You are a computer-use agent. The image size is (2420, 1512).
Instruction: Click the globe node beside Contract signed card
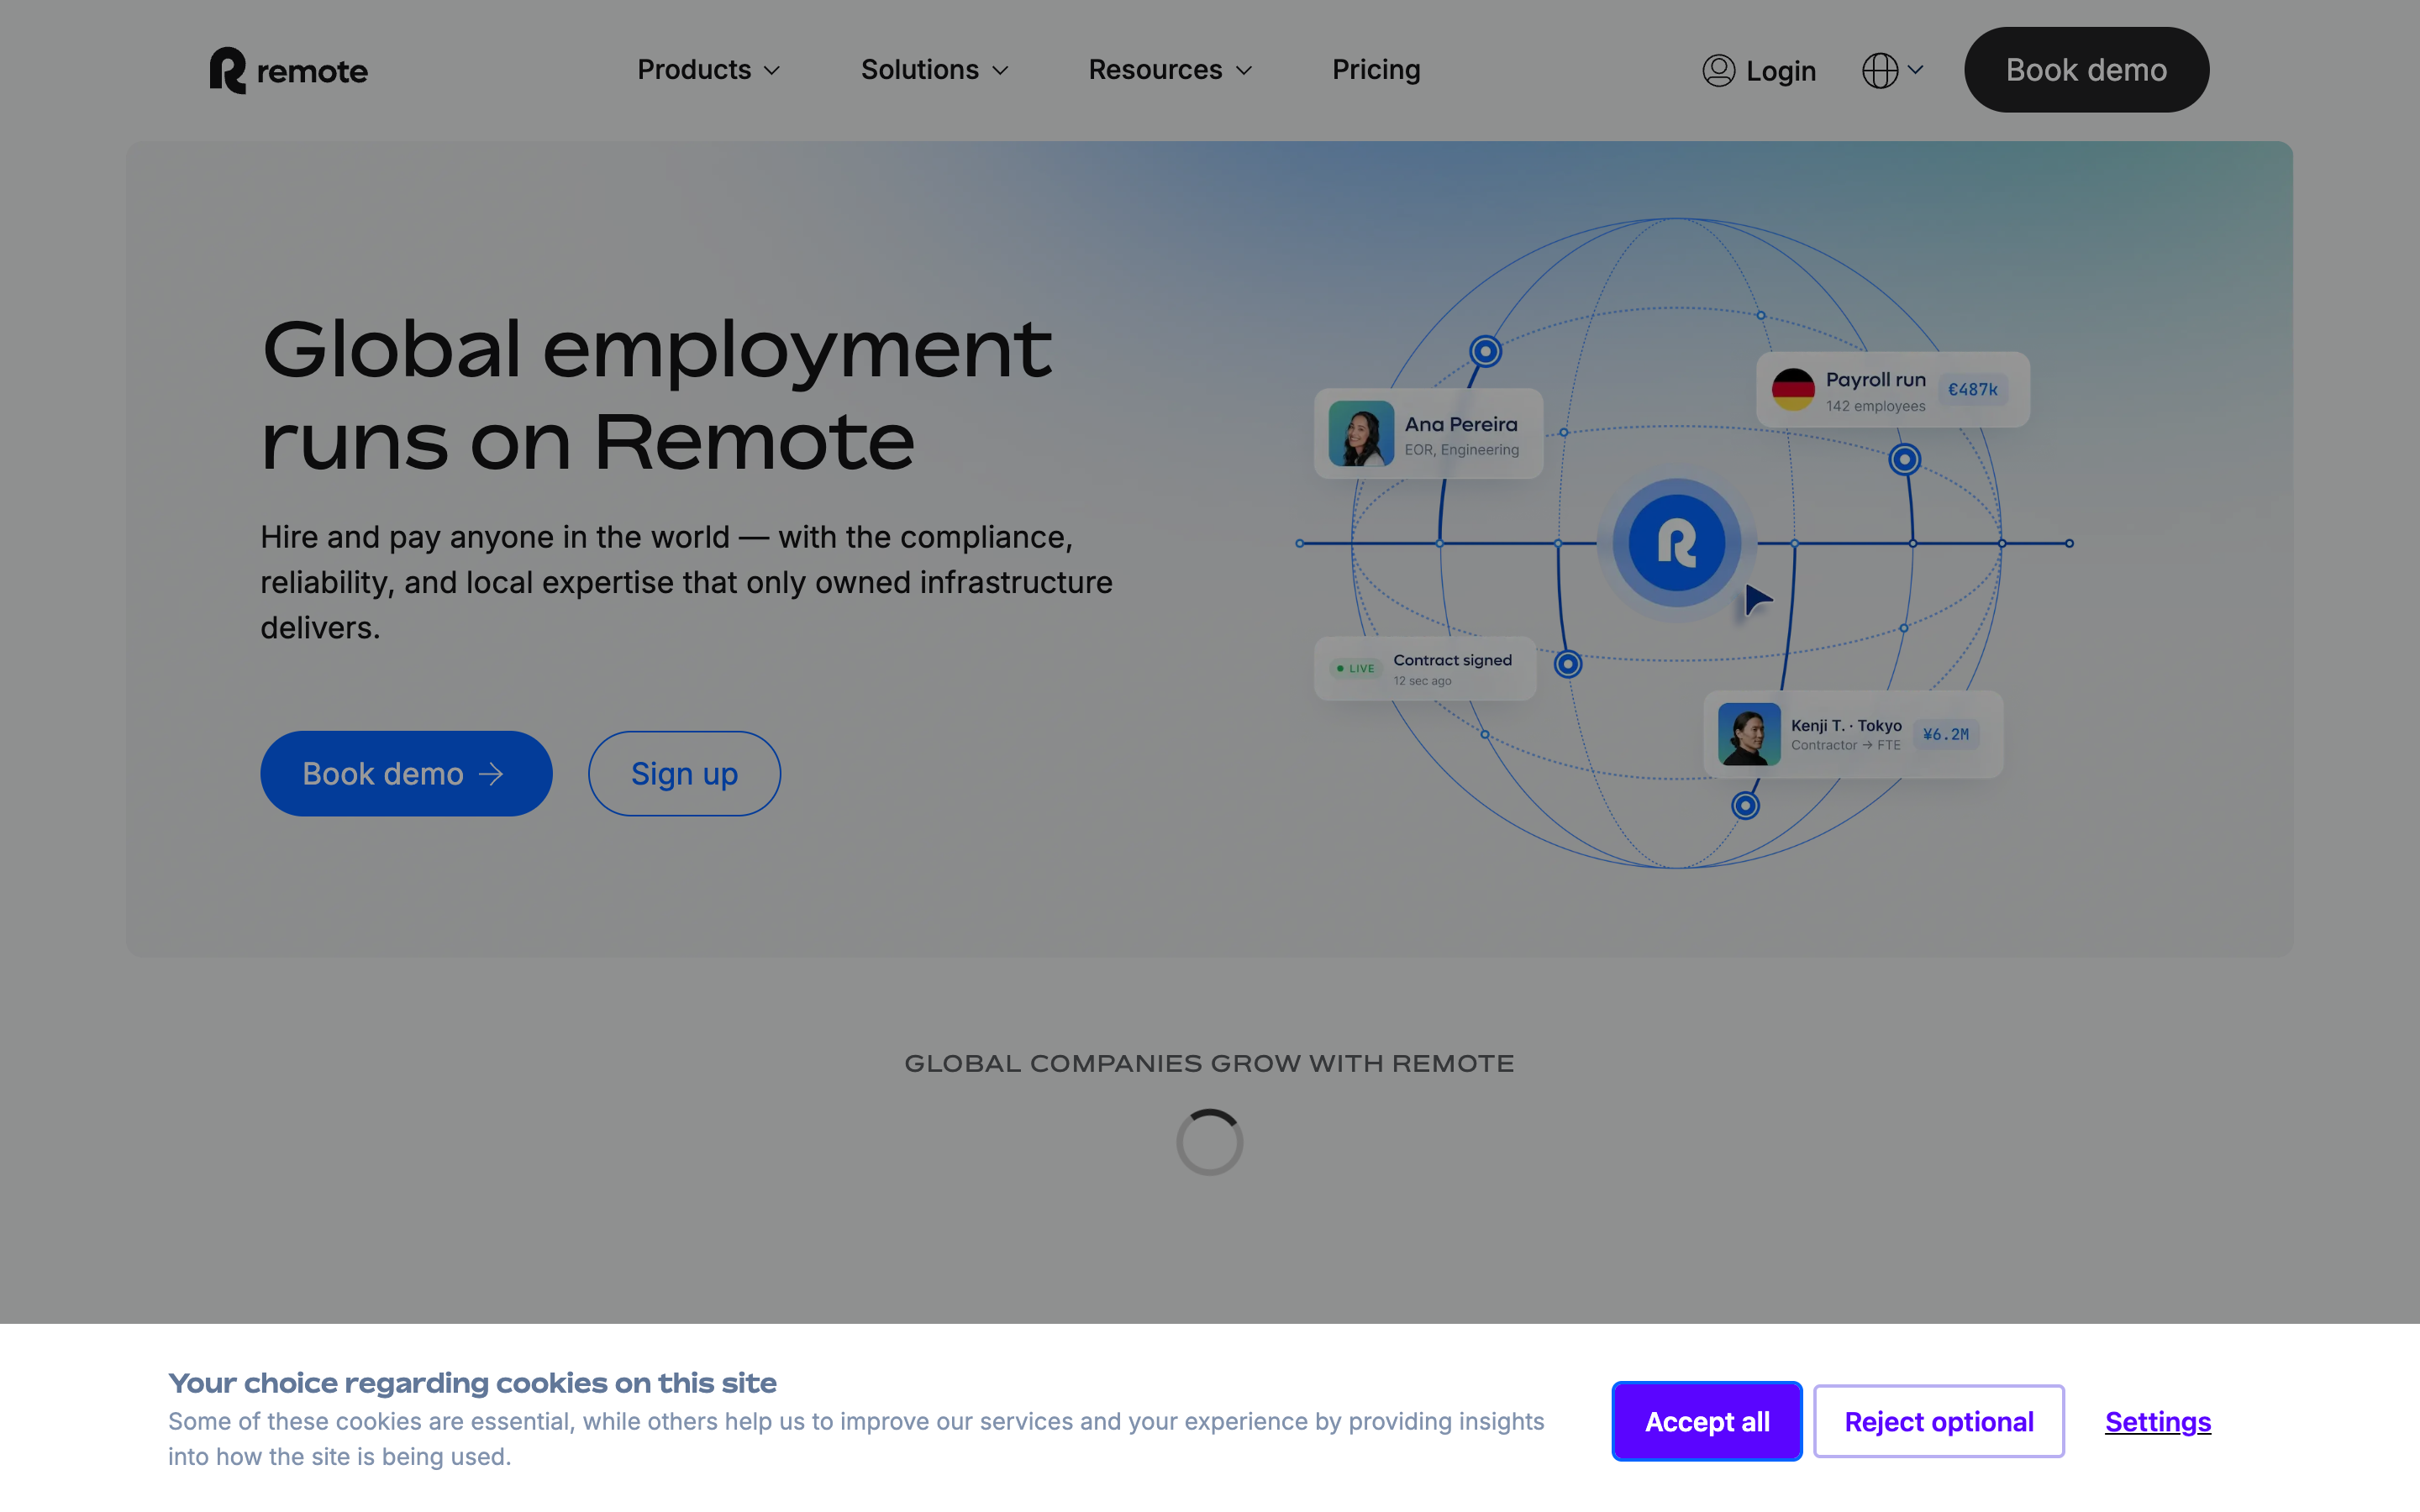[x=1568, y=664]
